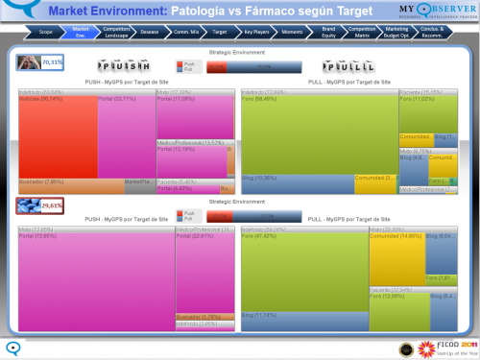Open Marketing Budget Opt. step
The height and width of the screenshot is (360, 480).
click(x=396, y=32)
